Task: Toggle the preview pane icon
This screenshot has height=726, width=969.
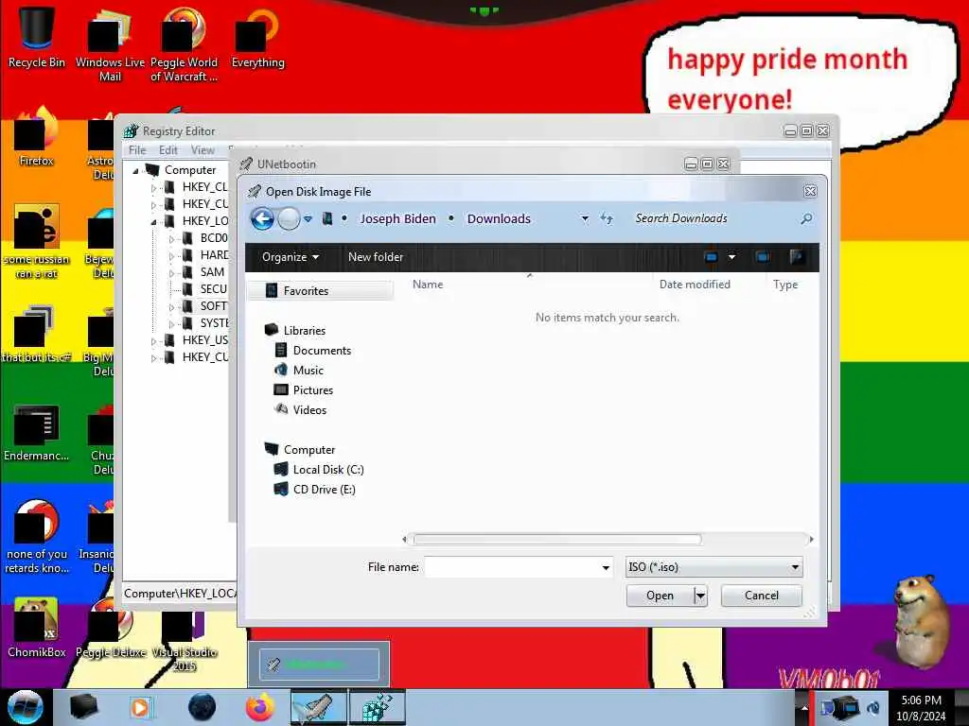Action: tap(763, 257)
